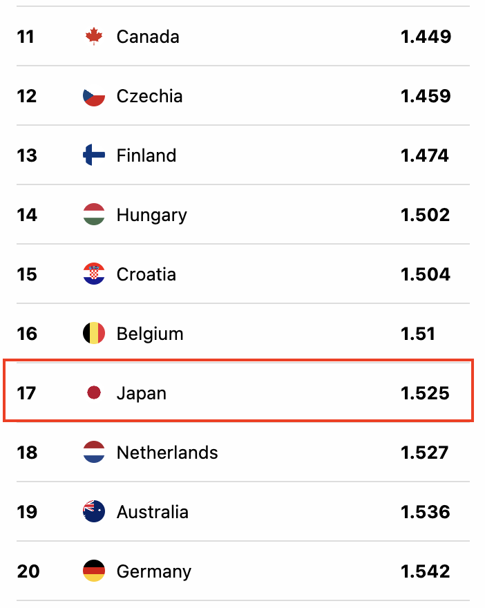Select the Croatia country name
This screenshot has height=608, width=485.
(146, 274)
